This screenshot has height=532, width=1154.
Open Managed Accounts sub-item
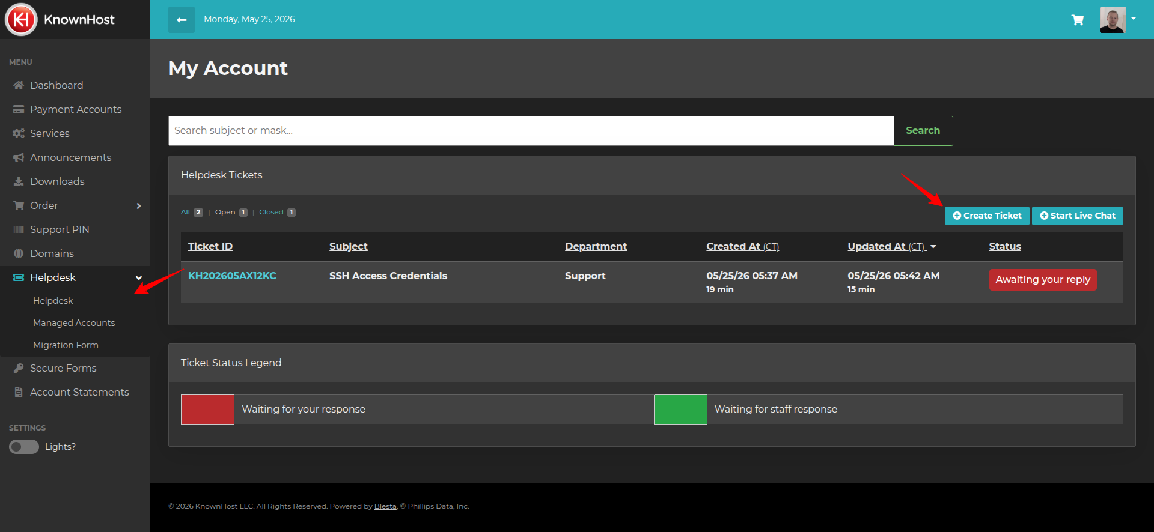74,323
